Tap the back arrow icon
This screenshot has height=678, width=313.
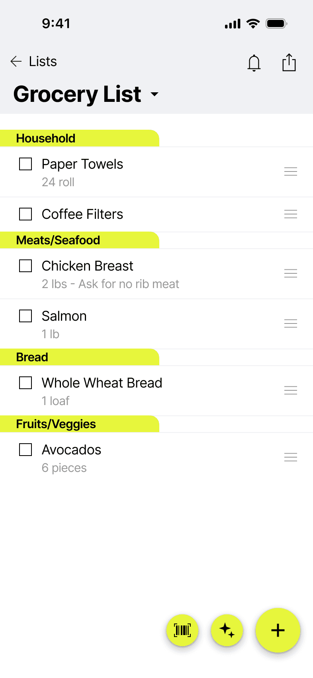tap(16, 61)
